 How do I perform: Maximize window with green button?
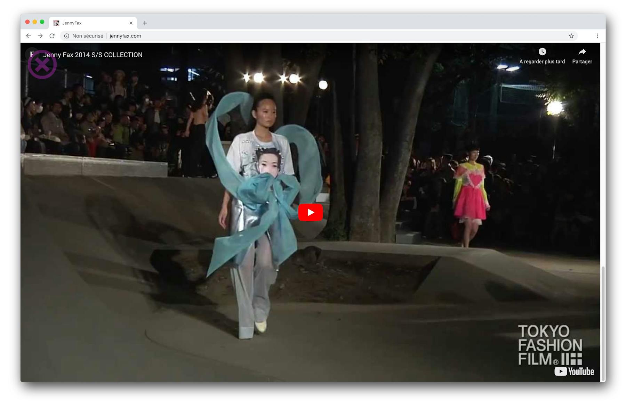(42, 22)
